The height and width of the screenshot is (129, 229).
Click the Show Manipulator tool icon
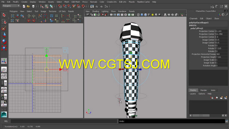4,61
